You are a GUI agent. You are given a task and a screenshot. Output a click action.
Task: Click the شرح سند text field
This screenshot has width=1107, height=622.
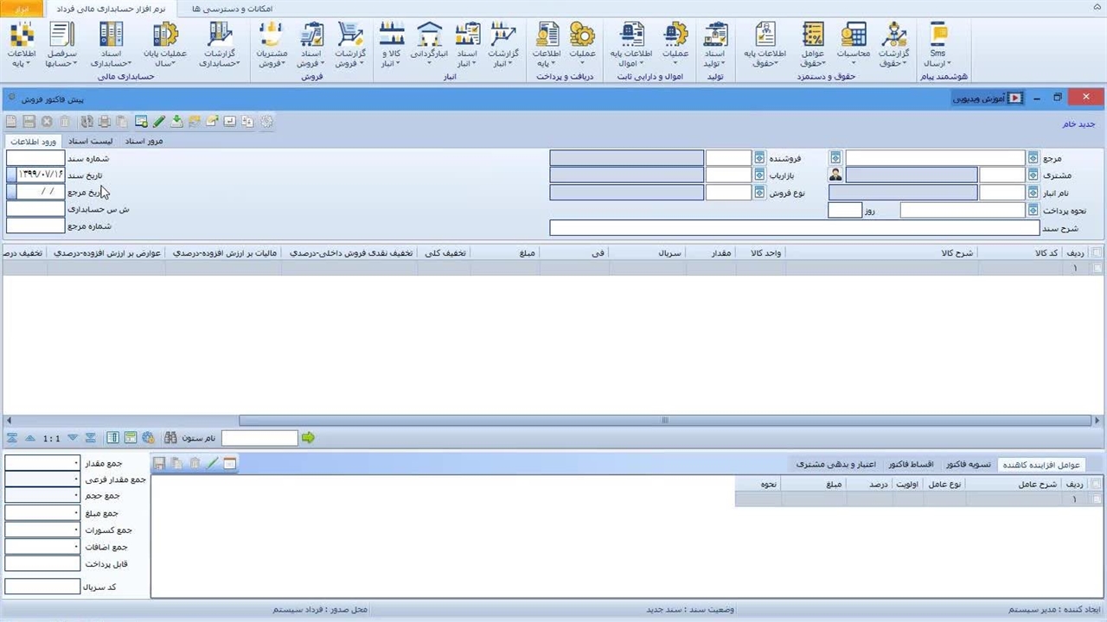pos(794,228)
